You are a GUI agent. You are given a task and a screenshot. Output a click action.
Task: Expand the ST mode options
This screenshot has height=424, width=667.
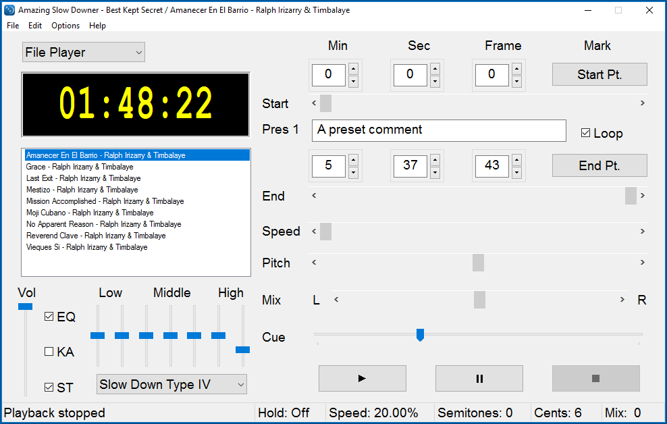coord(49,387)
